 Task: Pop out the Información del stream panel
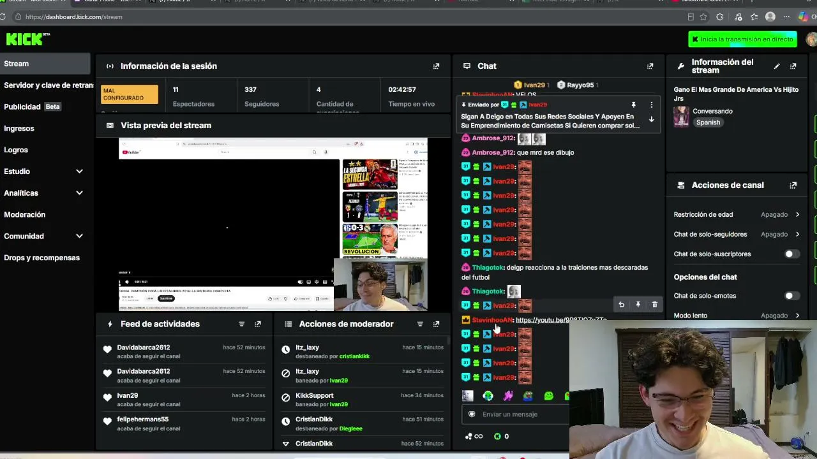(x=793, y=66)
